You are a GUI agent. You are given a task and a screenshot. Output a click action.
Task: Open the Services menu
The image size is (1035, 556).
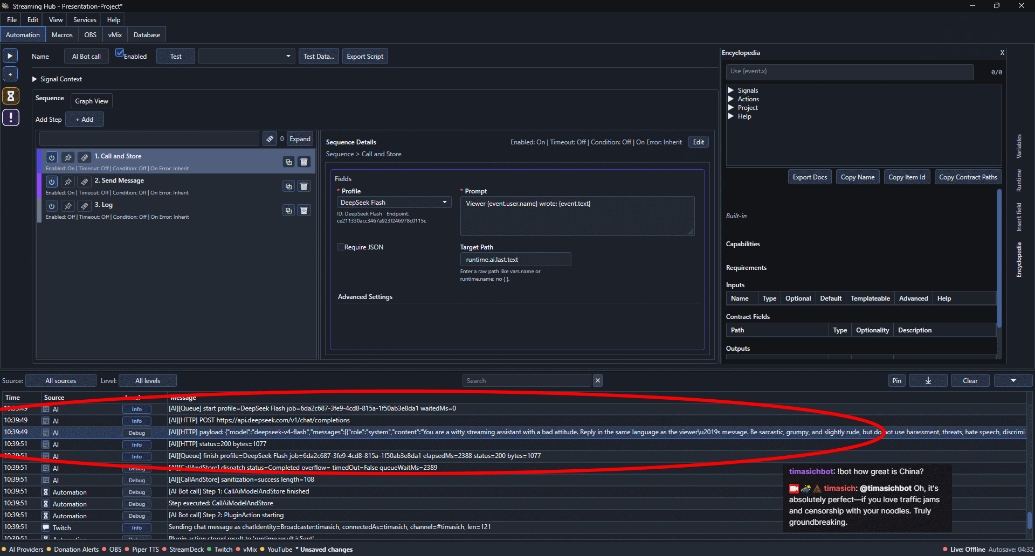[85, 20]
